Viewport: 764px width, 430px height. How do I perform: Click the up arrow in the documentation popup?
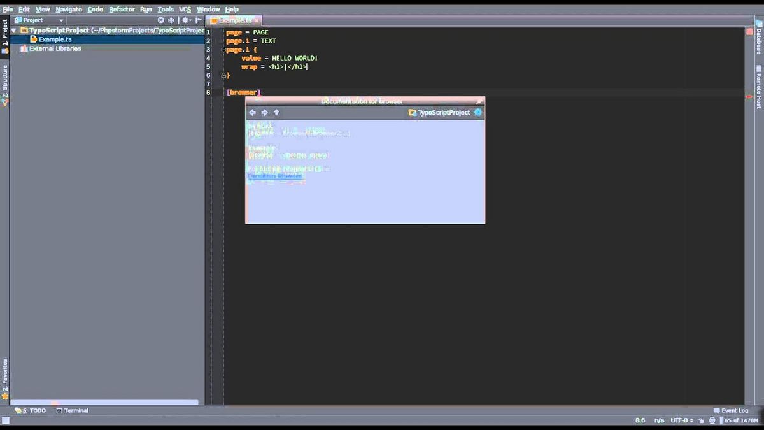[276, 112]
